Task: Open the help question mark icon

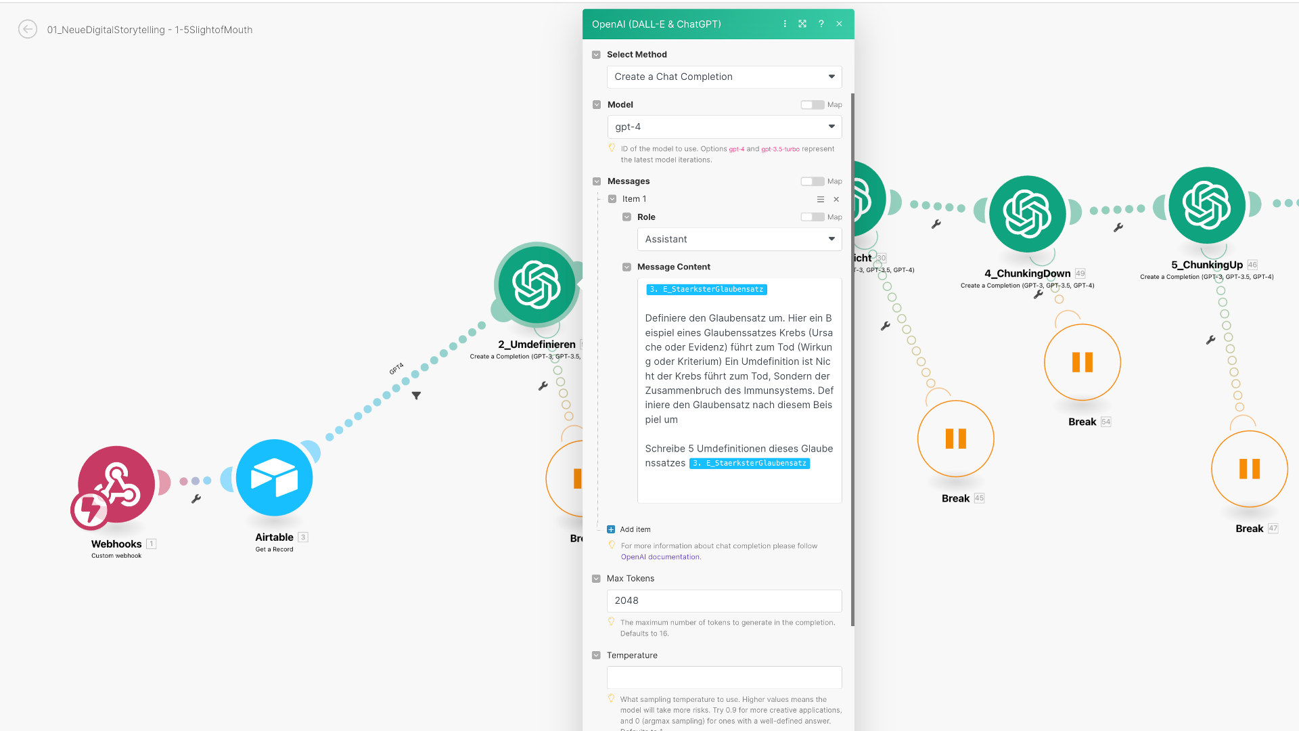Action: (x=821, y=24)
